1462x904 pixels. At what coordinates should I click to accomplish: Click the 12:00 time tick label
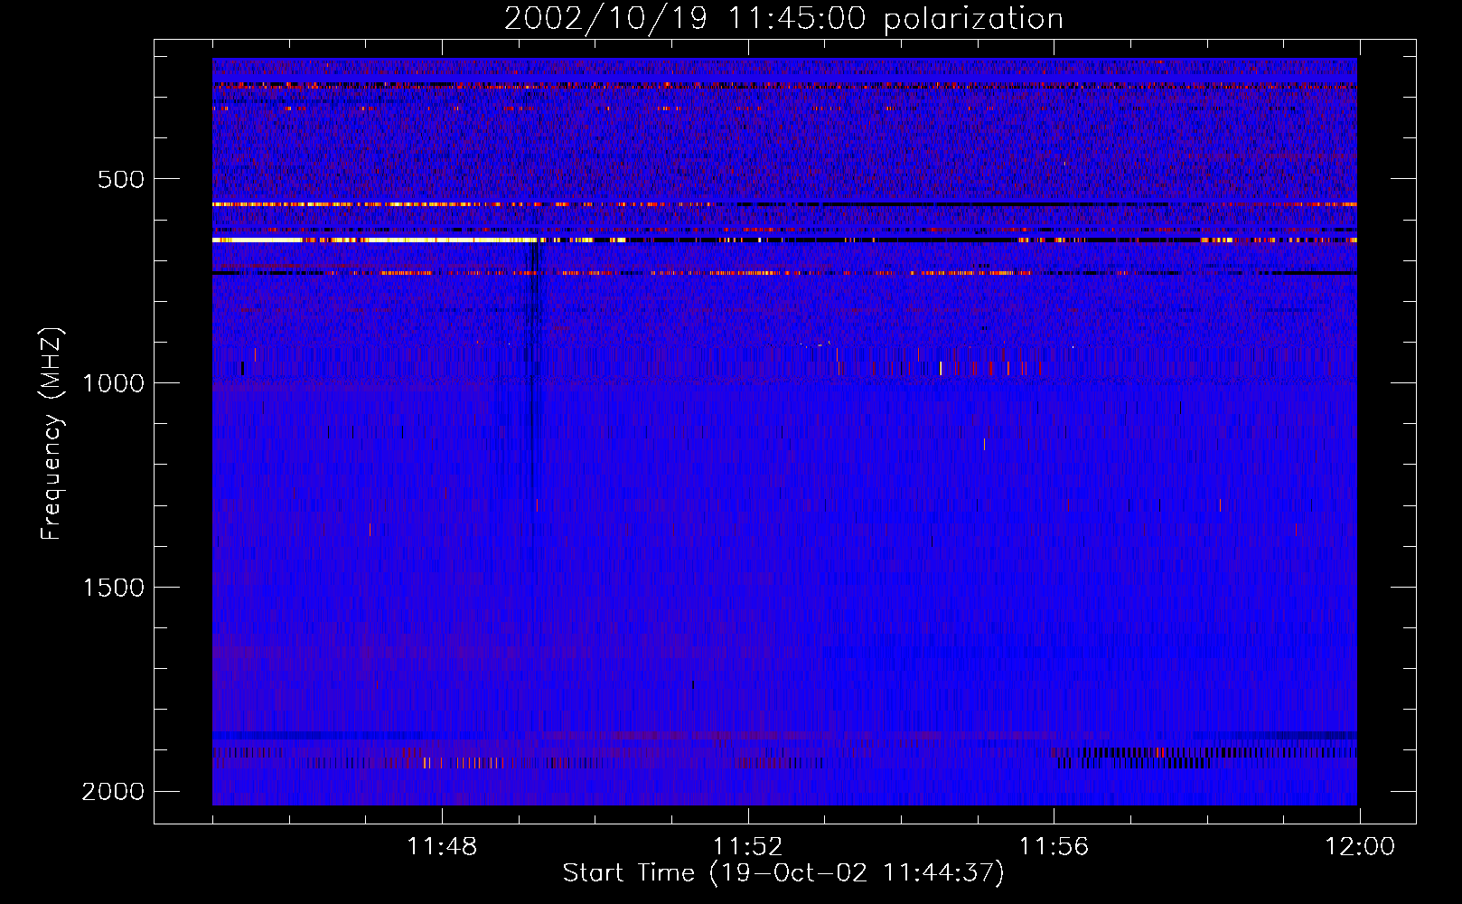point(1359,847)
